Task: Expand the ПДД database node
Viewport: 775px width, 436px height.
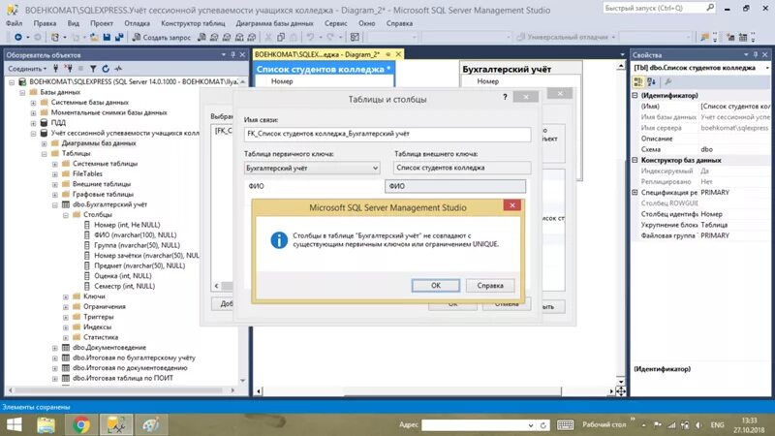Action: click(33, 123)
